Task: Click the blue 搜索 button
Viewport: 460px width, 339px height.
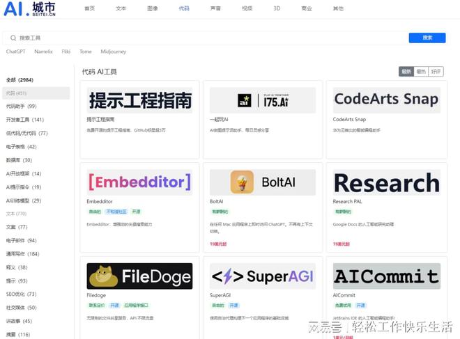Action: coord(427,38)
